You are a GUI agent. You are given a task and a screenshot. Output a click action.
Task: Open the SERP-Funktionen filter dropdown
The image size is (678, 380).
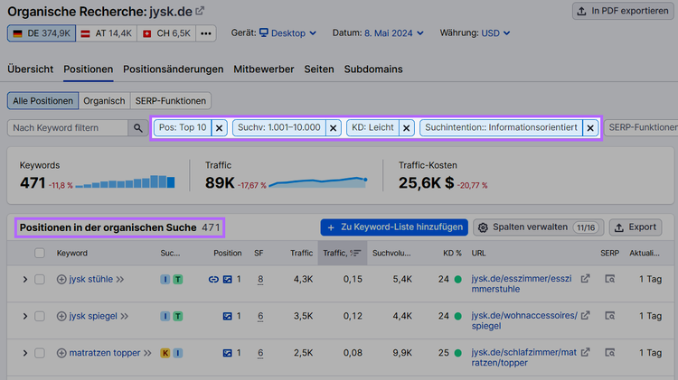coord(641,128)
